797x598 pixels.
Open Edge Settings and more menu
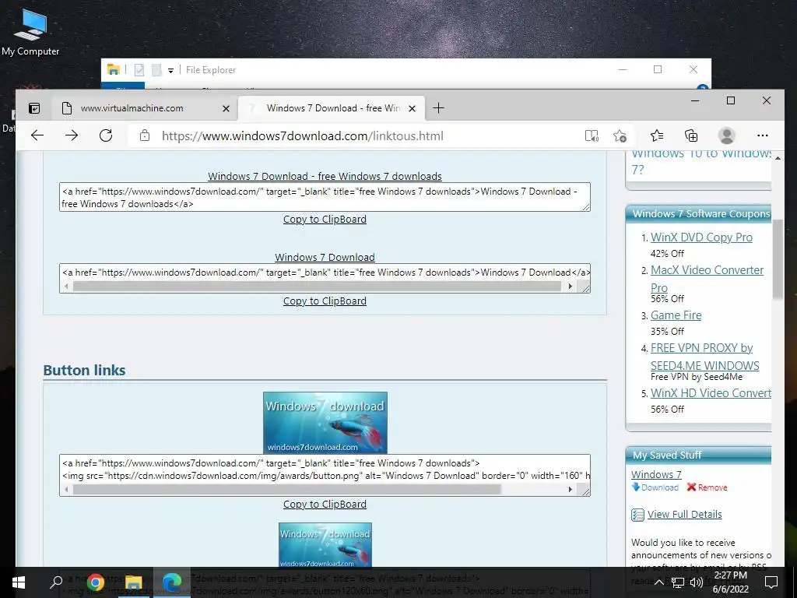(763, 135)
